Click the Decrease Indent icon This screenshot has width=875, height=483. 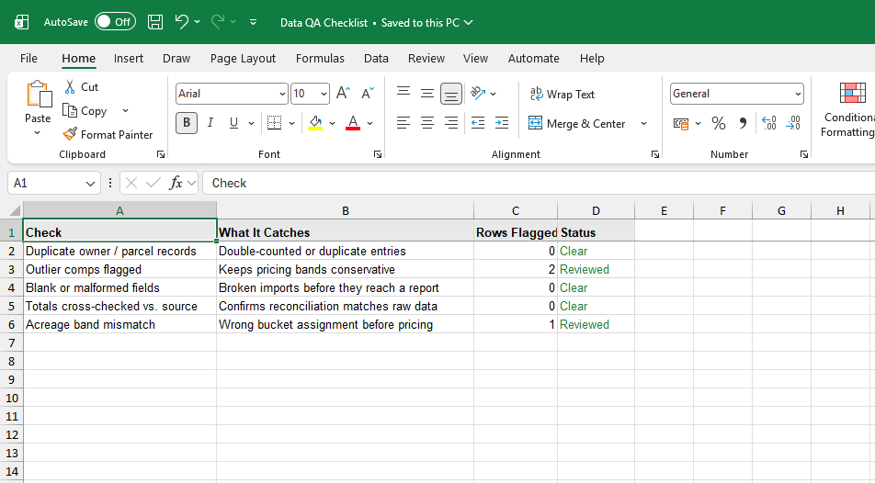478,123
